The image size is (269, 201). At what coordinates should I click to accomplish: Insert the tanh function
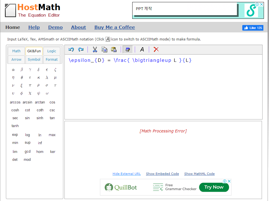click(15, 126)
